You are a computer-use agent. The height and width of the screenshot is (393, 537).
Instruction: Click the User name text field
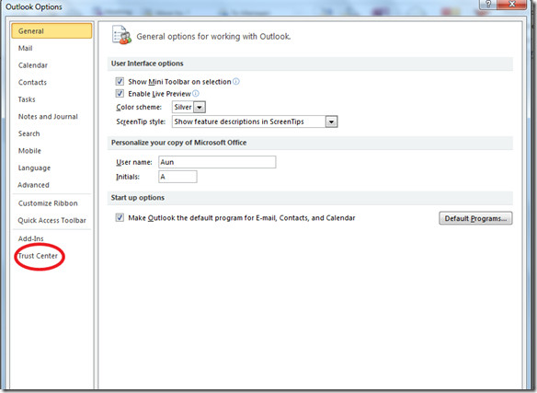click(217, 162)
